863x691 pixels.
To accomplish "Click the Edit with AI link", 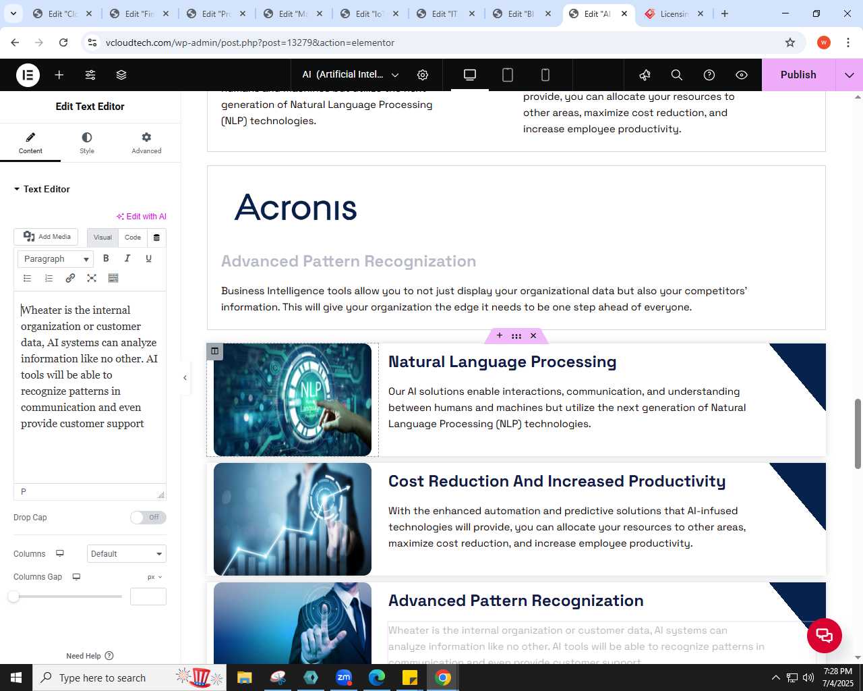I will [142, 217].
